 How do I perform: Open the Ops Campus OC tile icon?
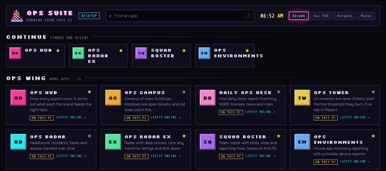[x=113, y=98]
